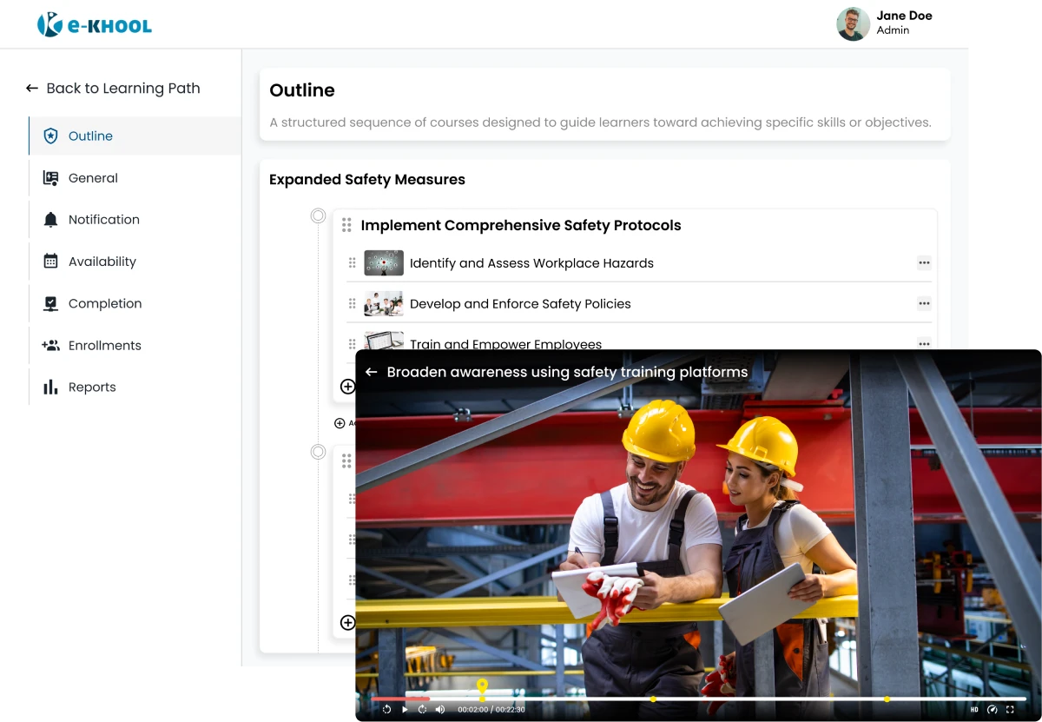
Task: Select the Completion sidebar icon
Action: [49, 304]
